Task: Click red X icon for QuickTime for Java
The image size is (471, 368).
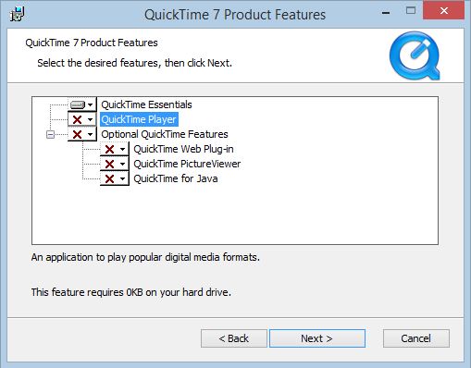Action: 109,178
